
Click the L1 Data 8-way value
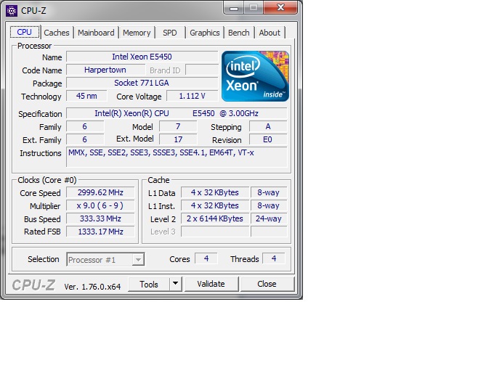(x=269, y=192)
